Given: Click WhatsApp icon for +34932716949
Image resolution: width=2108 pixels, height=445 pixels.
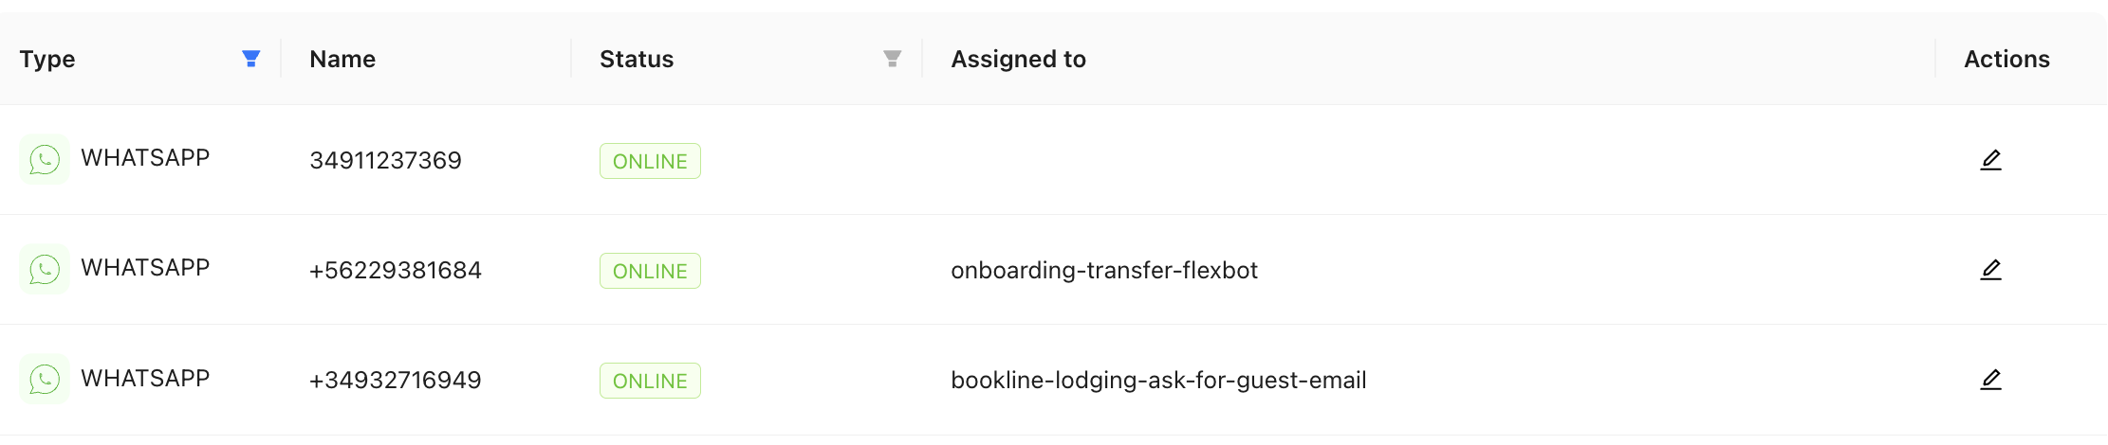Looking at the screenshot, I should coord(45,379).
